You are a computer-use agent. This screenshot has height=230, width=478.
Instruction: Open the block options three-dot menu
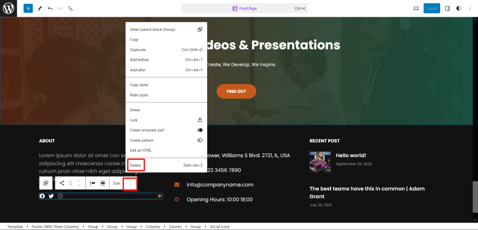(x=130, y=184)
